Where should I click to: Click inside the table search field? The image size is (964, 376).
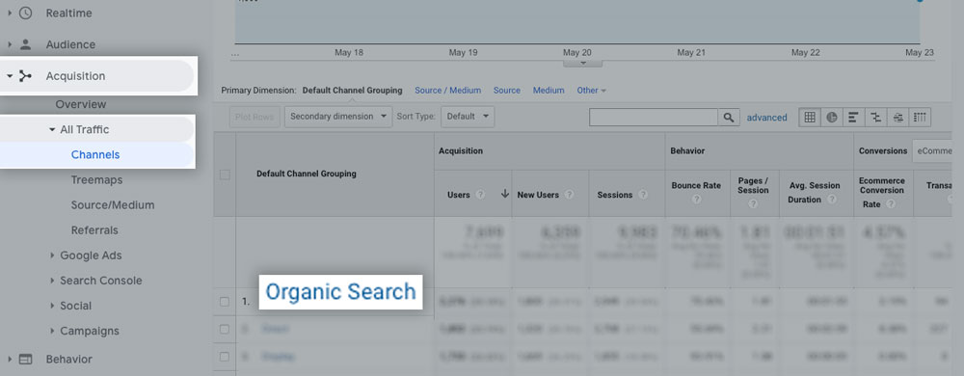click(654, 118)
